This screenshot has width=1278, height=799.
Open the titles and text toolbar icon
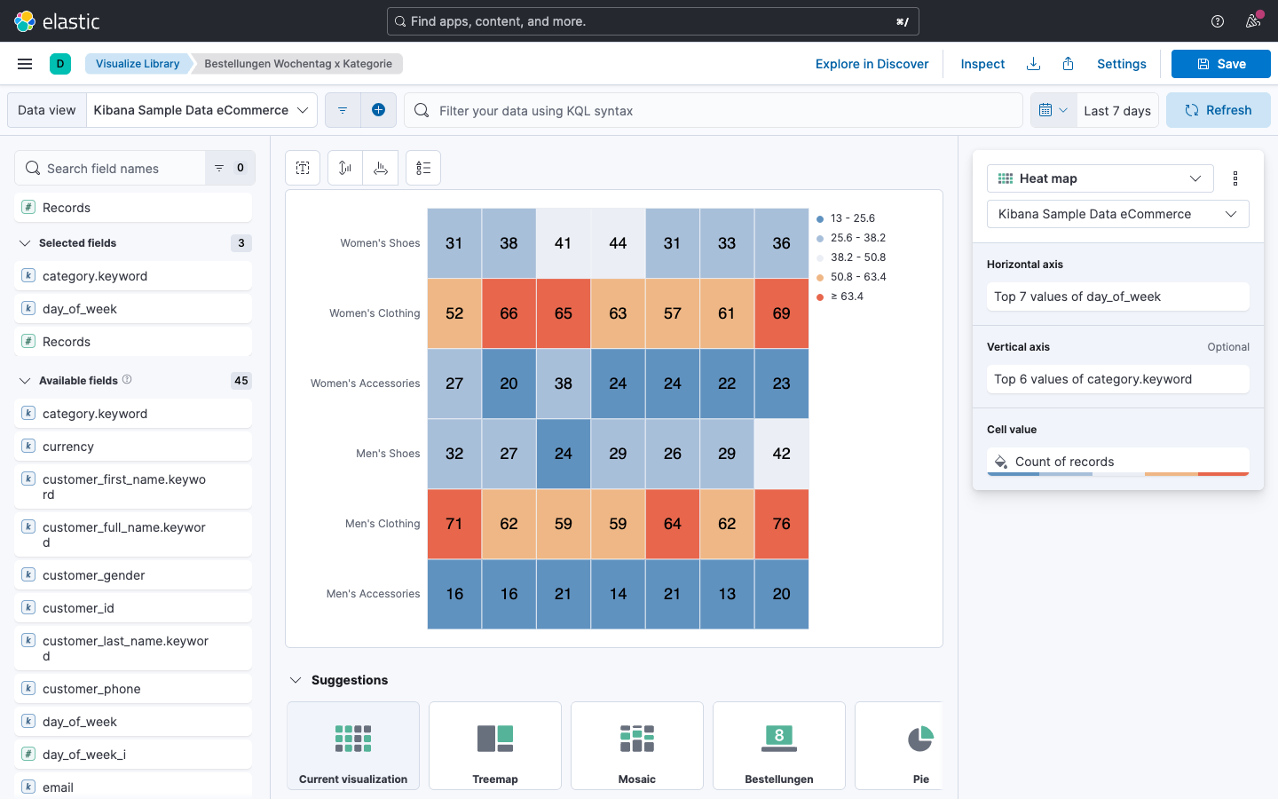point(303,168)
